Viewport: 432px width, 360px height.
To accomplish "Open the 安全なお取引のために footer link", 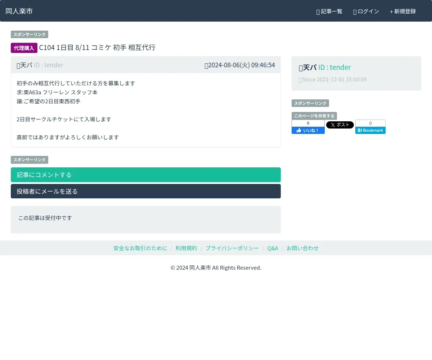I will coord(140,248).
